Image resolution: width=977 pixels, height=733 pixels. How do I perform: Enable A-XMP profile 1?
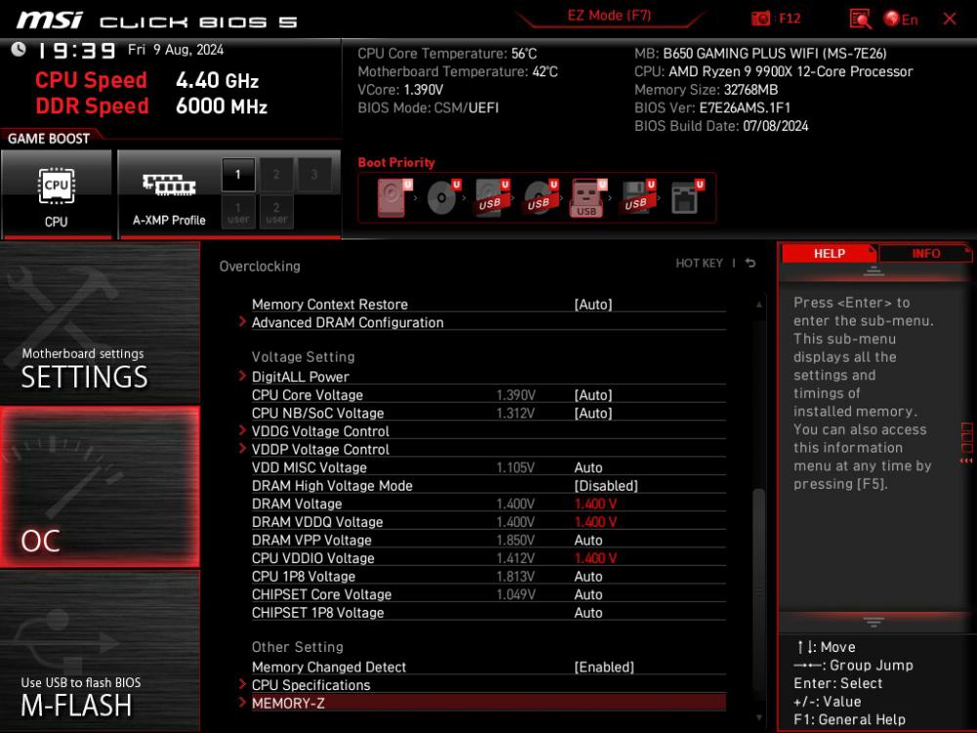(x=238, y=175)
